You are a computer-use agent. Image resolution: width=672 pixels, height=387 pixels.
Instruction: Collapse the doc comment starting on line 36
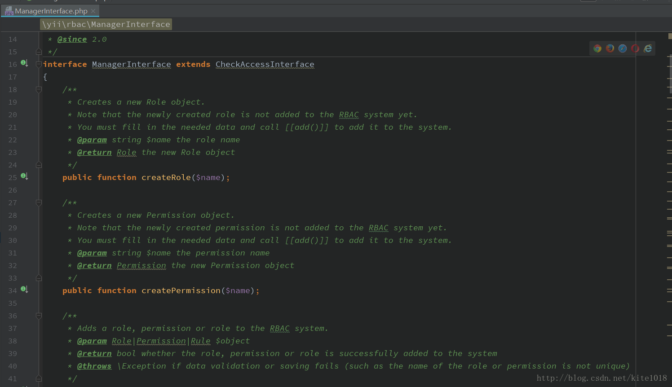click(x=39, y=316)
